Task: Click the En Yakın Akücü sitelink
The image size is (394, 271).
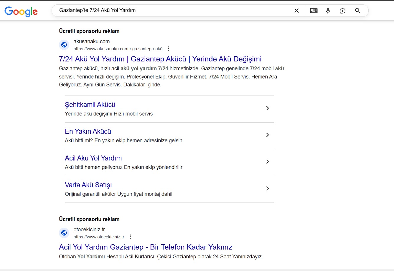Action: tap(88, 131)
